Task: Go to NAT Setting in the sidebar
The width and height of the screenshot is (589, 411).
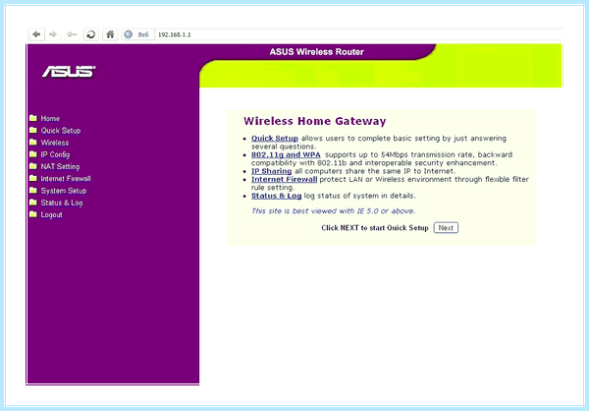Action: click(60, 167)
